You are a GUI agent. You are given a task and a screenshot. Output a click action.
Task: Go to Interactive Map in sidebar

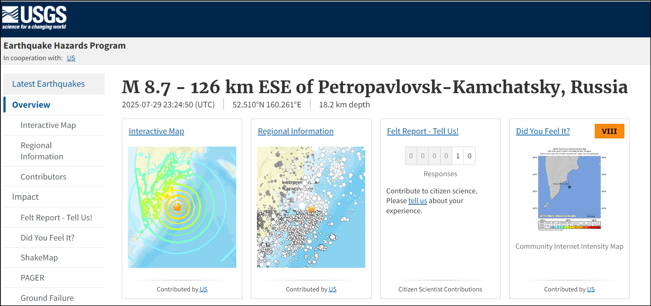coord(48,125)
